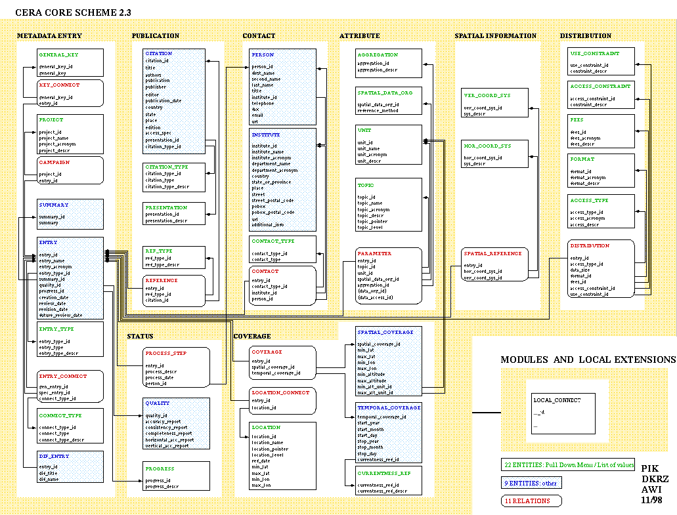Viewport: 677px width, 515px height.
Task: Click the "9 ENTITIES: other" legend box
Action: pos(531,483)
